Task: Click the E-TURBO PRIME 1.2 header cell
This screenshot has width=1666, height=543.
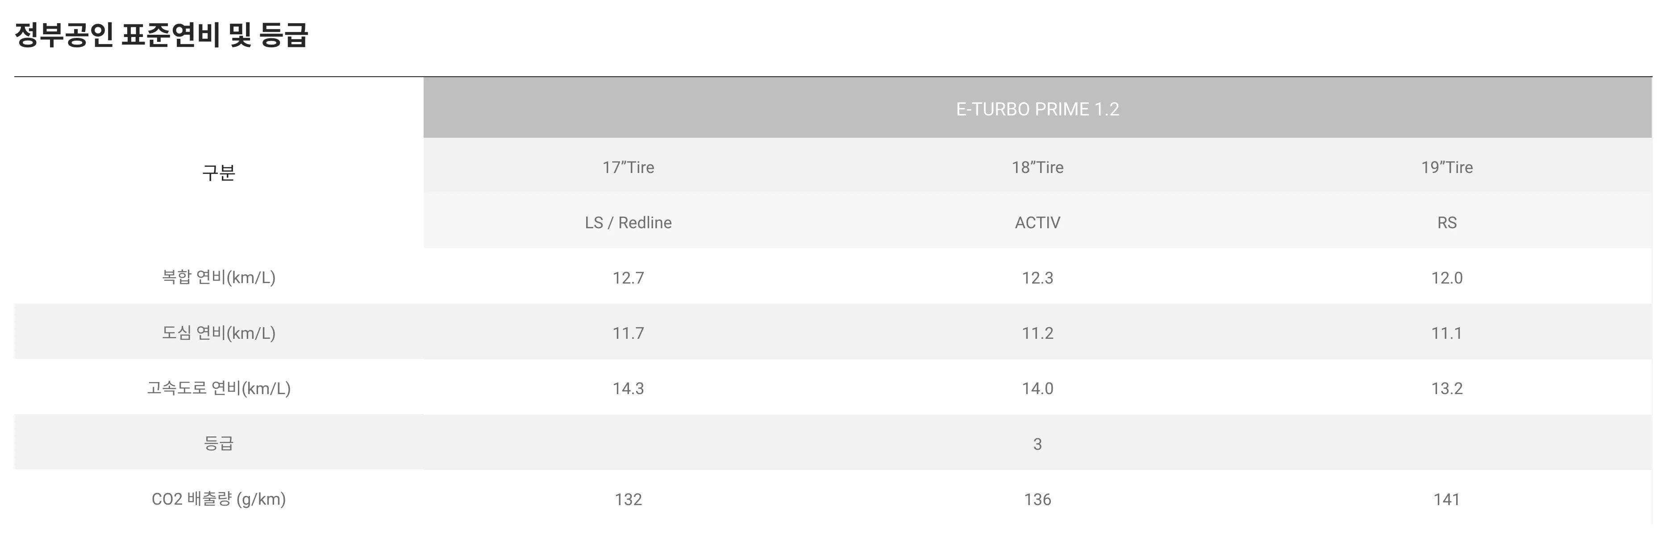Action: click(x=1037, y=108)
